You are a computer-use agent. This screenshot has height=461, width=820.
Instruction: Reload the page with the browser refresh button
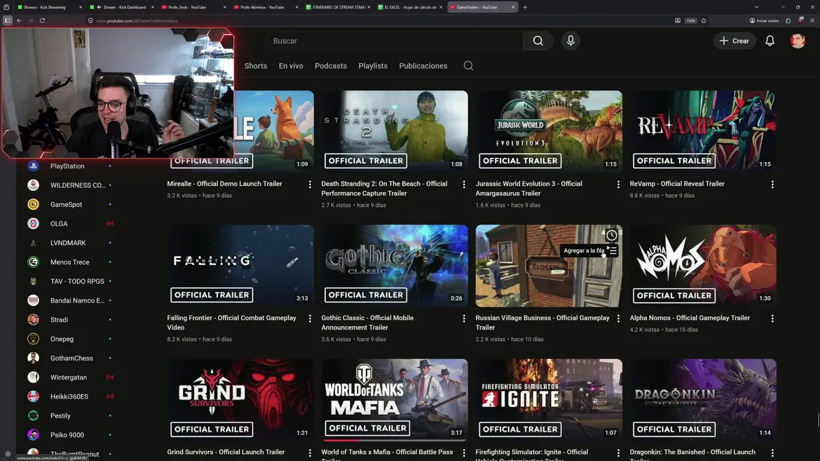[42, 20]
